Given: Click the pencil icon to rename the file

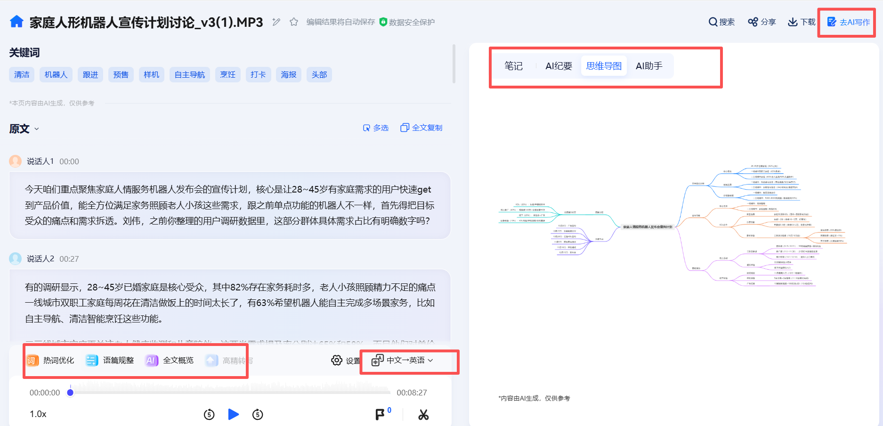Looking at the screenshot, I should click(x=276, y=22).
